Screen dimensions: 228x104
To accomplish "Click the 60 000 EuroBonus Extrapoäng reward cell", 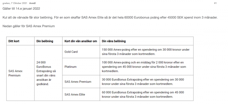I will (x=143, y=94).
